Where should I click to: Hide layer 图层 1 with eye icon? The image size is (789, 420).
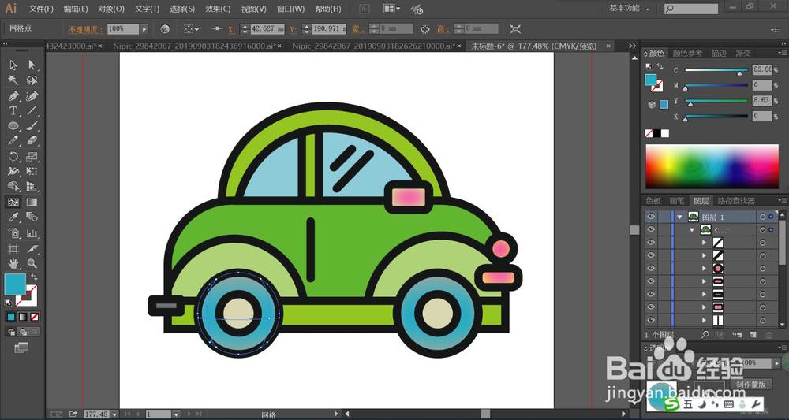[651, 217]
